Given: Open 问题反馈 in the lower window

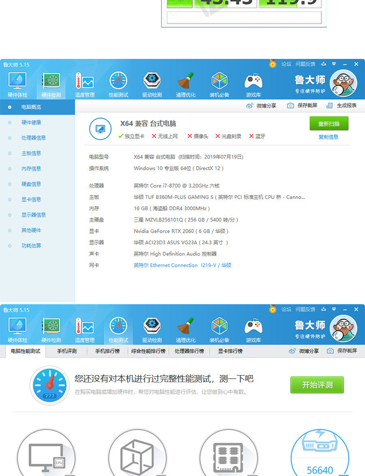Looking at the screenshot, I should click(306, 310).
